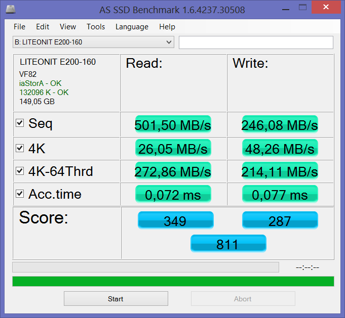Disable the 4K-64Thrd test checkbox

pos(20,171)
